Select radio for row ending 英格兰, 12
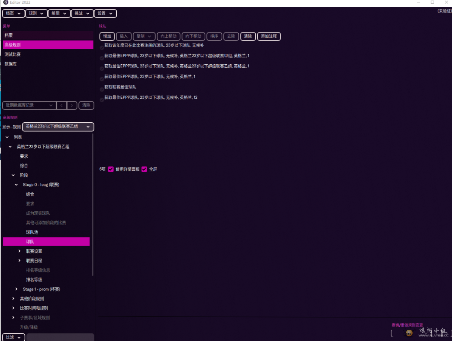 coord(102,100)
